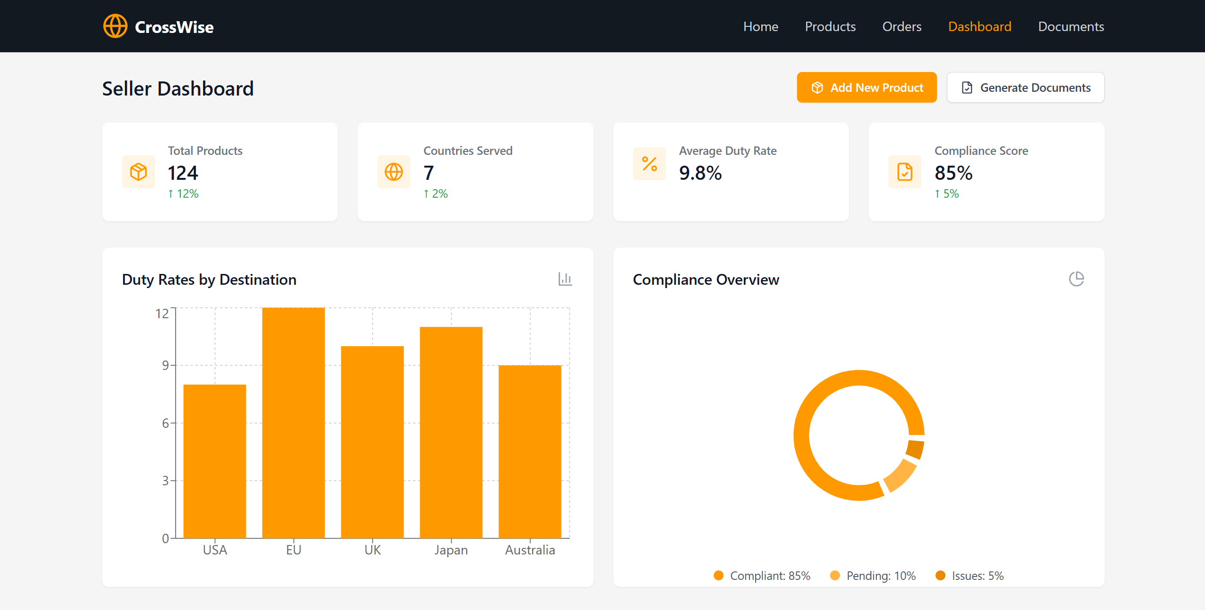This screenshot has height=610, width=1205.
Task: Click the package icon in Add New Product
Action: coord(817,88)
